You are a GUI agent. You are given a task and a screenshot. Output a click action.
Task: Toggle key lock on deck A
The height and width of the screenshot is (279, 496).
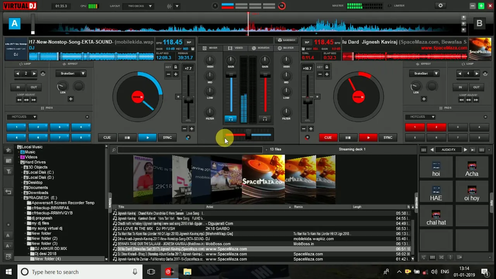pyautogui.click(x=176, y=67)
